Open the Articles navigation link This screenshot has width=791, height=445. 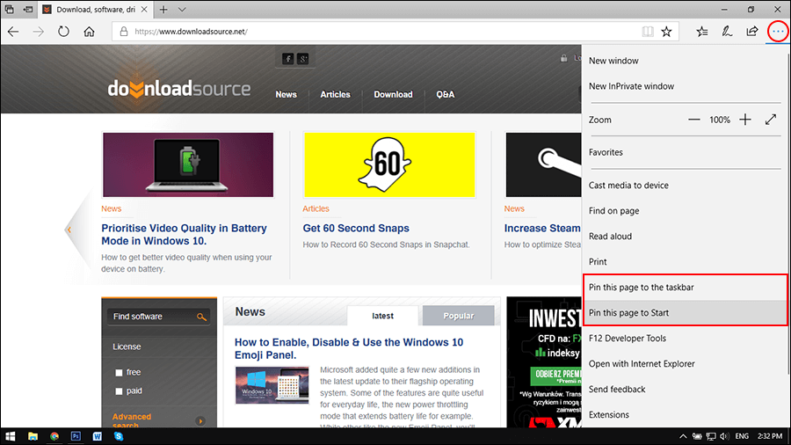[x=335, y=94]
